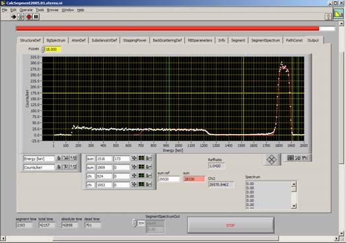This screenshot has width=346, height=243.
Task: Click the Counts/keV axis name field
Action: 39,167
